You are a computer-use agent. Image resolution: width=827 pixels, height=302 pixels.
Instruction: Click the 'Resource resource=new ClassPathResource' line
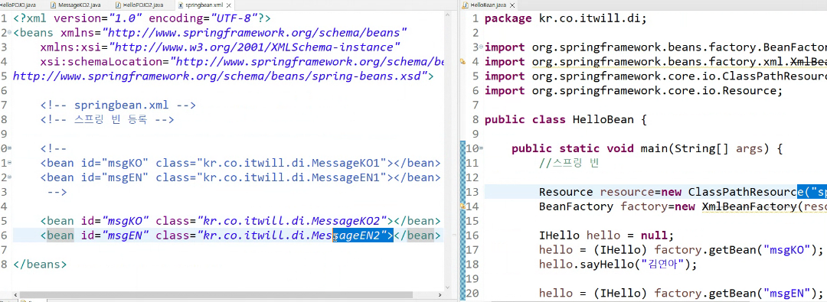click(683, 193)
